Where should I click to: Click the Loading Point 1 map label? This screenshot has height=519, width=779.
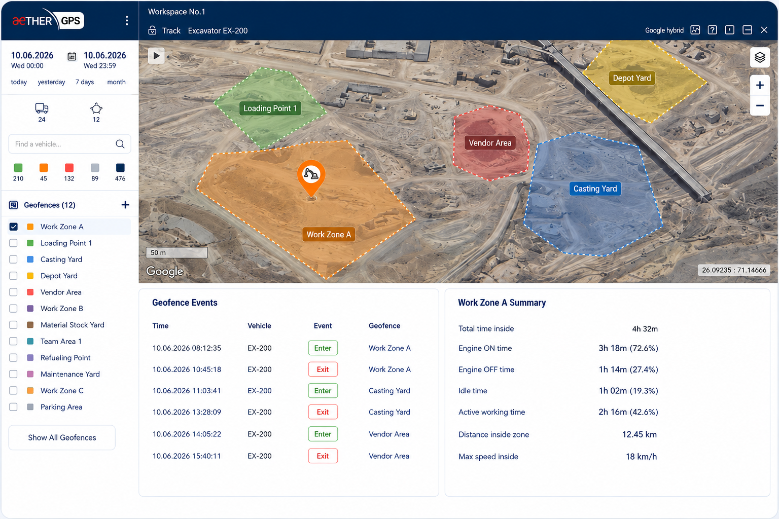pos(270,108)
